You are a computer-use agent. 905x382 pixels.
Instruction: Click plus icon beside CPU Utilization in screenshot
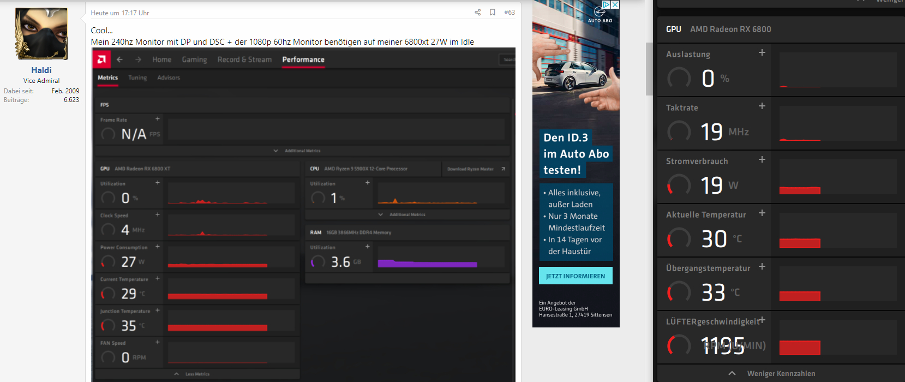tap(368, 182)
